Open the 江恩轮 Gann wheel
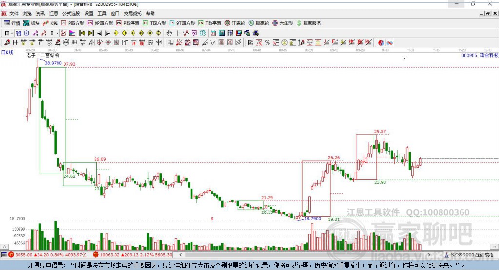This screenshot has width=499, height=270. [x=234, y=23]
